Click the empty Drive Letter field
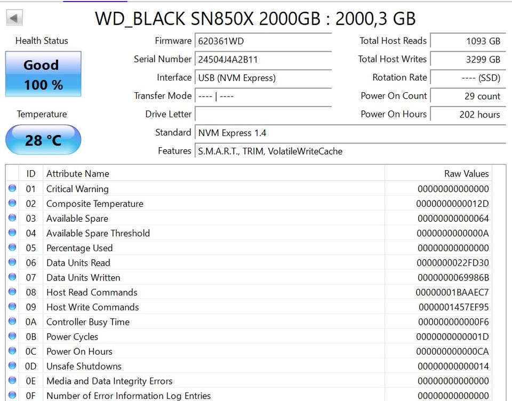 263,114
